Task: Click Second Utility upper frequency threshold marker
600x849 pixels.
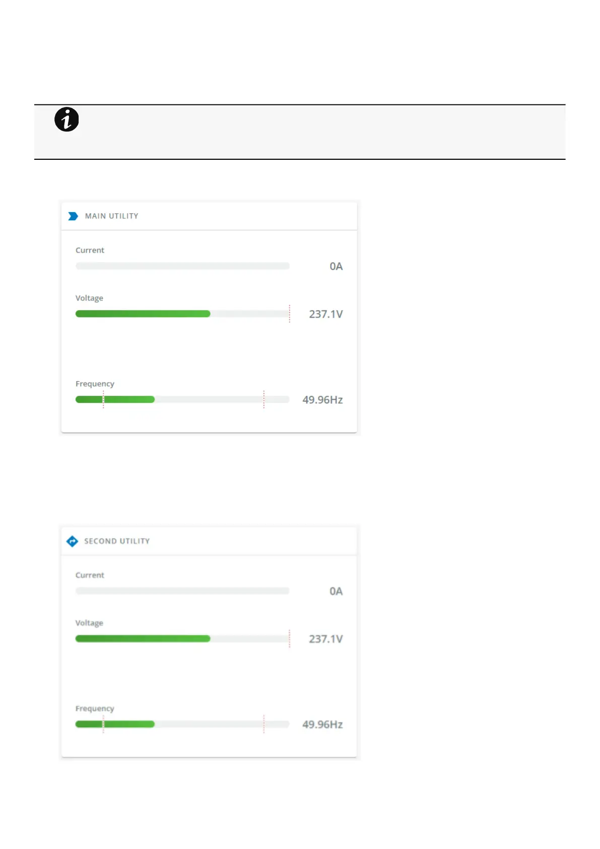Action: (x=263, y=724)
